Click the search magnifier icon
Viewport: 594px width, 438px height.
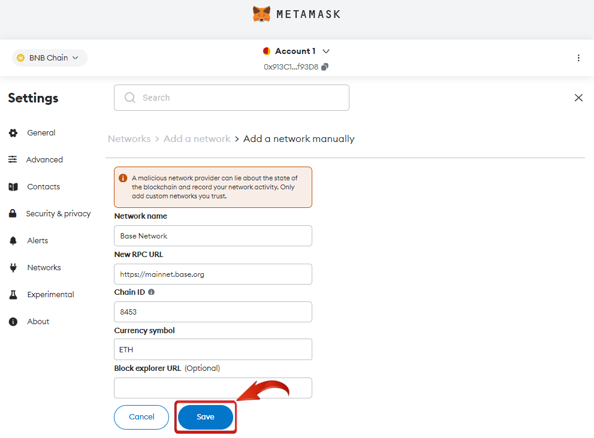click(130, 98)
